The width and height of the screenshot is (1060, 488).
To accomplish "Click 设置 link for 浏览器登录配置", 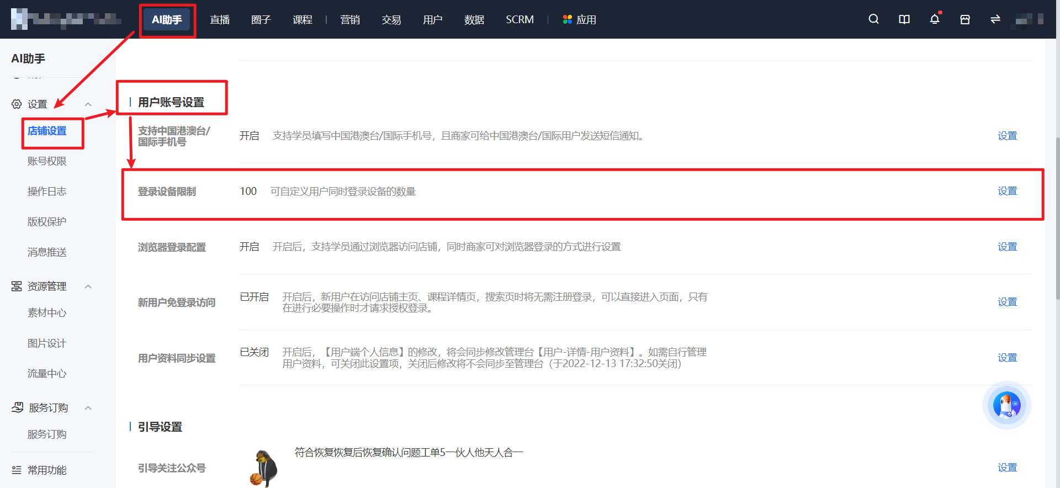I will [1007, 247].
